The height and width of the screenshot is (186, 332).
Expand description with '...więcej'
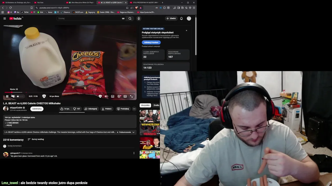pyautogui.click(x=9, y=125)
